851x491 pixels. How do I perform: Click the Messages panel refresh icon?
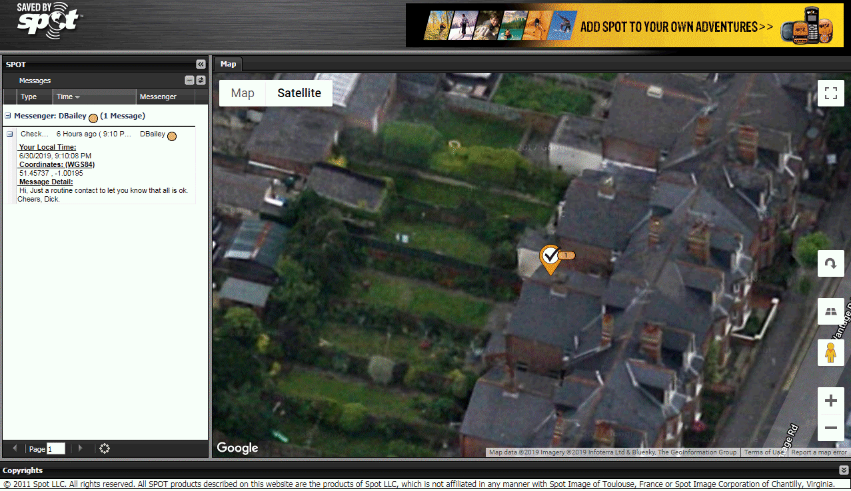[201, 81]
